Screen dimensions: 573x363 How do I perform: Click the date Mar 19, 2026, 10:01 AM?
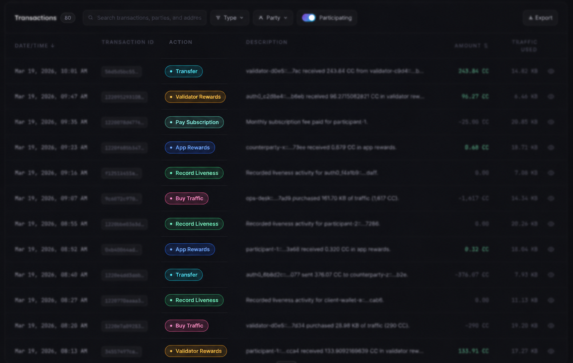point(51,71)
